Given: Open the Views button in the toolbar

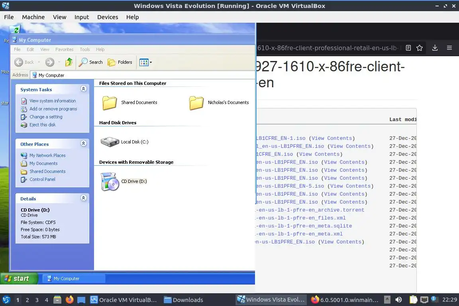Looking at the screenshot, I should 144,62.
